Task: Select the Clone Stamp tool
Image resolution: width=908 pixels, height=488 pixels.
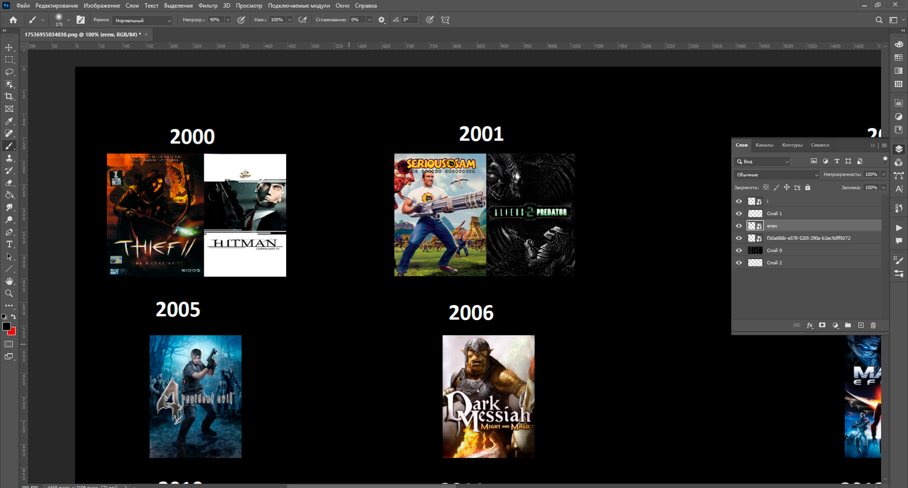Action: click(9, 158)
